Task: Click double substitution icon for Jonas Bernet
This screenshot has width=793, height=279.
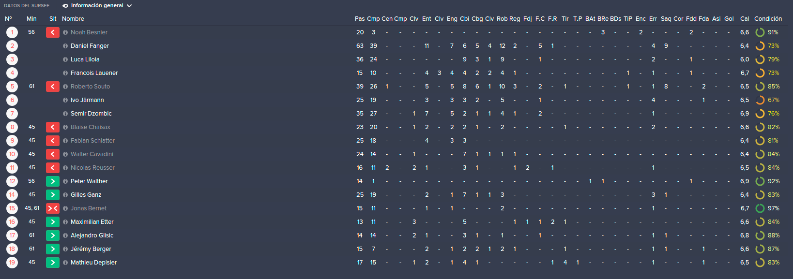Action: pos(52,208)
